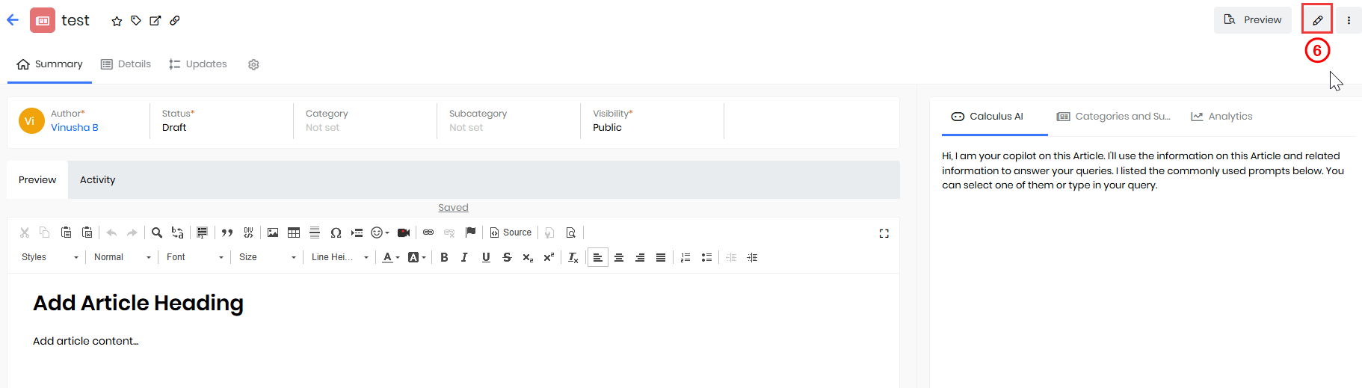Screen dimensions: 1362x388
Task: Toggle underline formatting
Action: (x=486, y=258)
